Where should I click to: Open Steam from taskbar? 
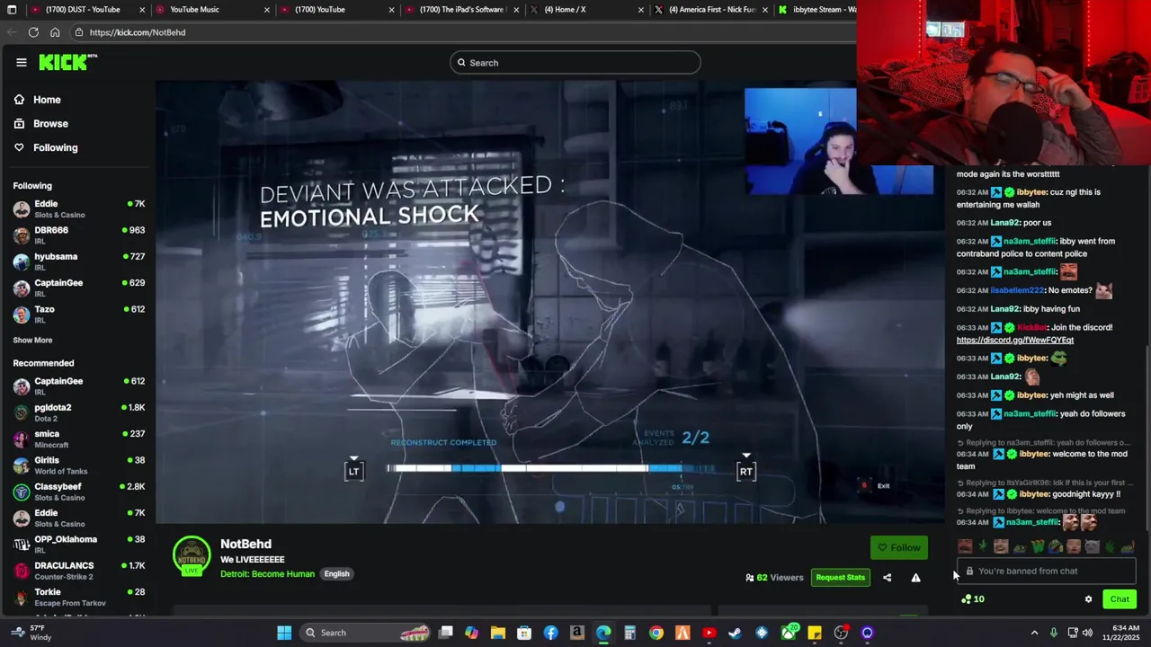735,633
